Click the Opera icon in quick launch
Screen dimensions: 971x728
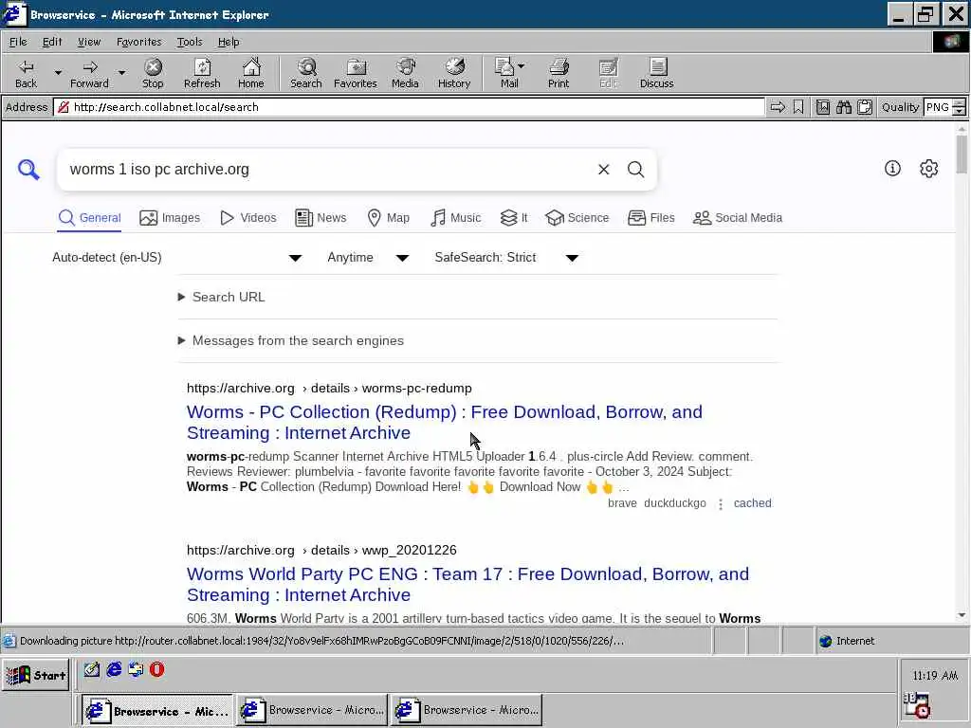pyautogui.click(x=157, y=669)
